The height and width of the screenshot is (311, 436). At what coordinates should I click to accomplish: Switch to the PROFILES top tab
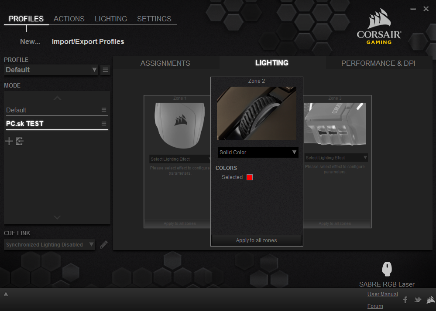26,19
